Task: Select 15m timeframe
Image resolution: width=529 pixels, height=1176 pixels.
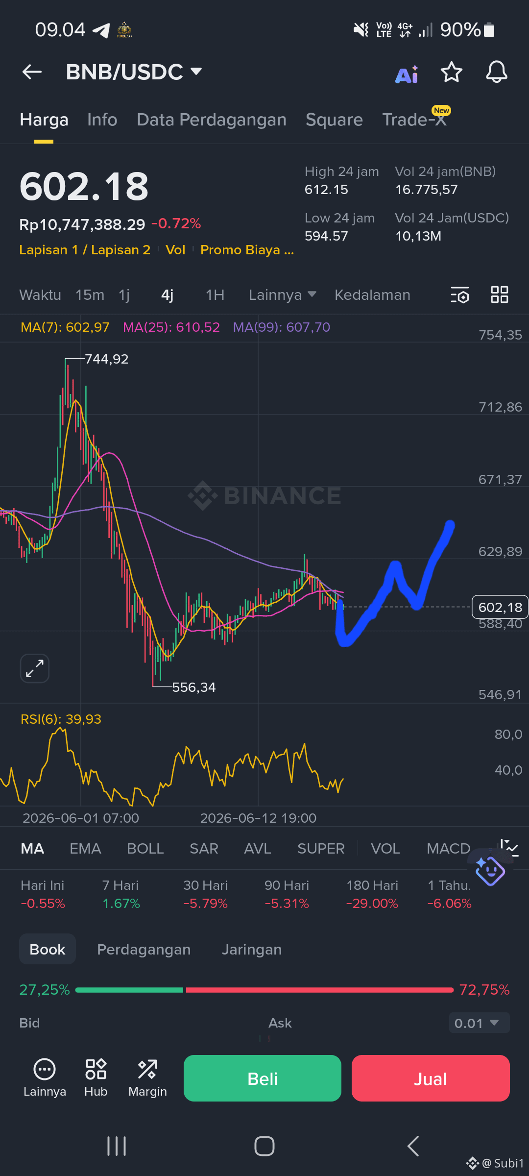Action: click(x=90, y=295)
